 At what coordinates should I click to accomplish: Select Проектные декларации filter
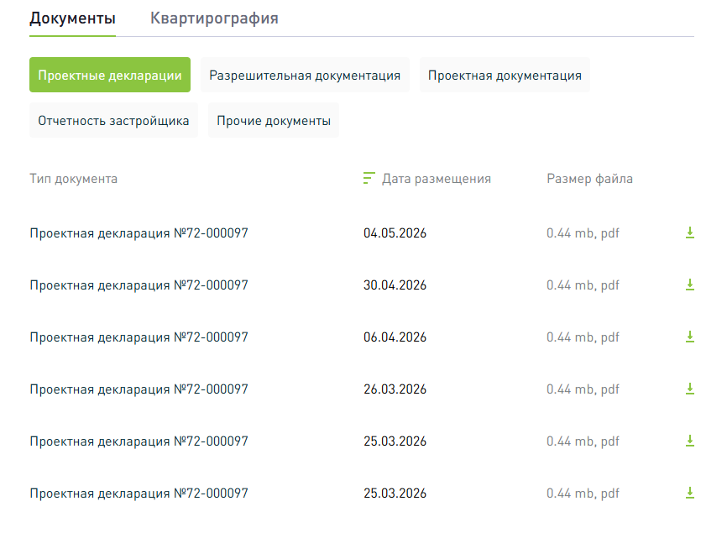(x=110, y=75)
